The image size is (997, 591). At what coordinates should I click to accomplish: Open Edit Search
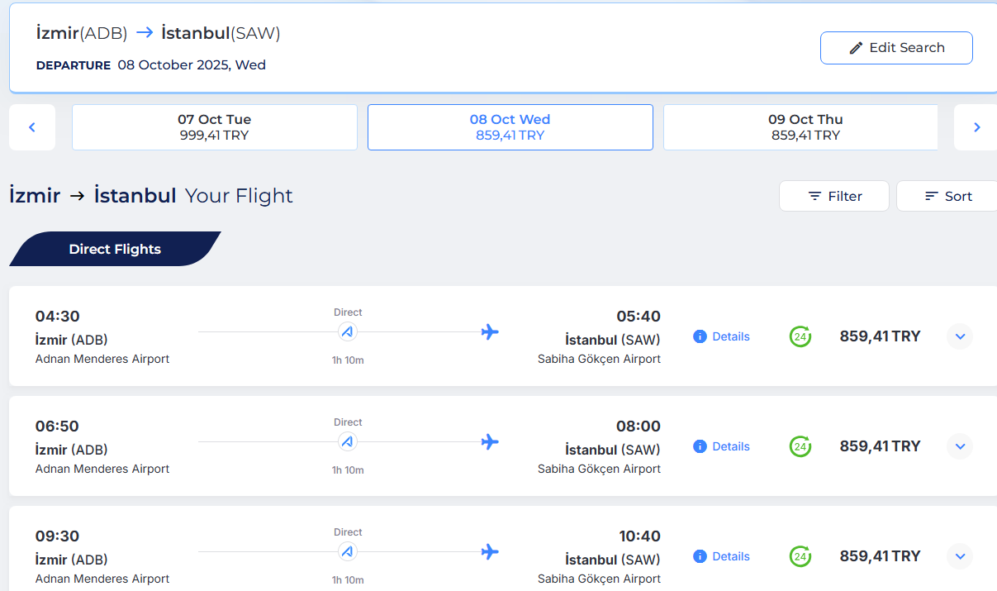click(x=896, y=48)
